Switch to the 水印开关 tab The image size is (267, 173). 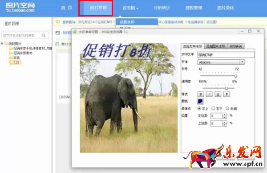click(236, 46)
